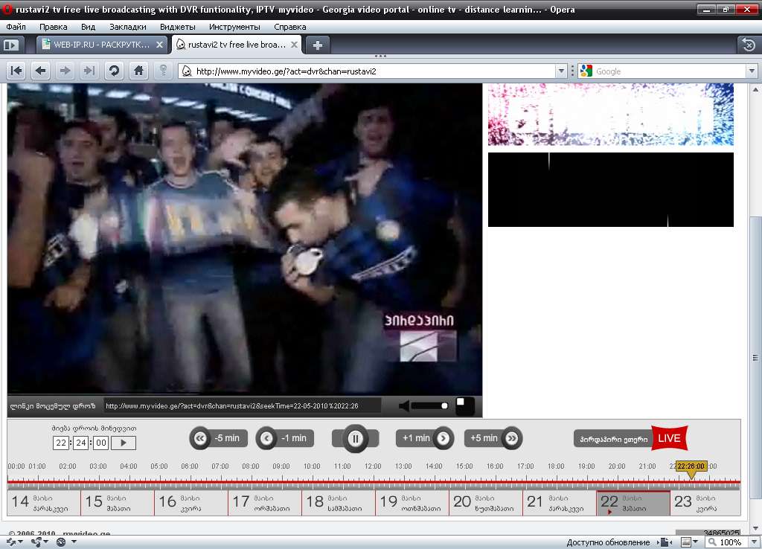Open the Закладки menu
This screenshot has width=762, height=549.
(x=128, y=27)
